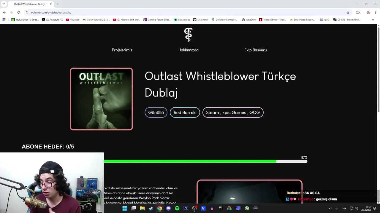Click the green 87% progress bar
Viewport: 380px width, 213px height.
pos(205,161)
